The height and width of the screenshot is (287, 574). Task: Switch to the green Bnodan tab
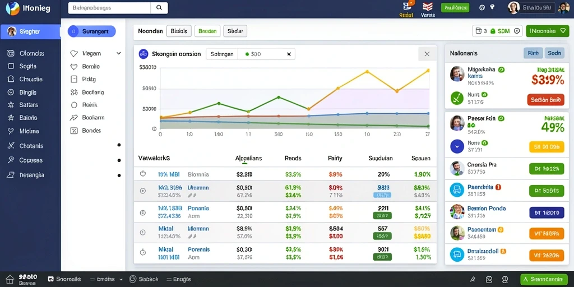tap(207, 31)
